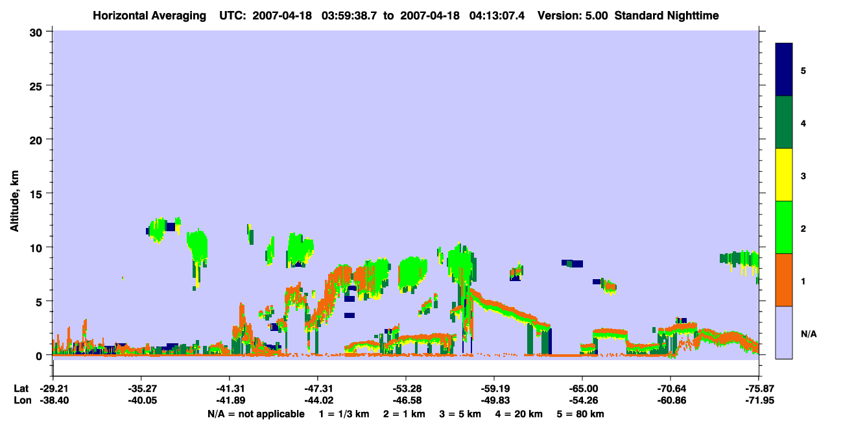Click the 'Lat' row label
The width and height of the screenshot is (843, 432).
click(x=21, y=389)
